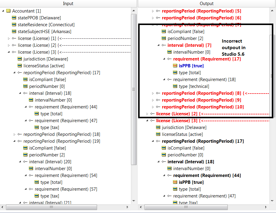276x213 pixels.
Task: Click the type [total] icon under requirement [17] in Output
Action: [175, 72]
